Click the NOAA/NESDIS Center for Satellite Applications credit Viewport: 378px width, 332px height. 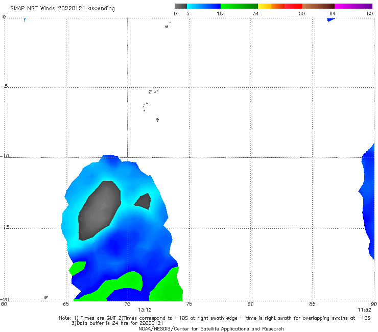(211, 329)
